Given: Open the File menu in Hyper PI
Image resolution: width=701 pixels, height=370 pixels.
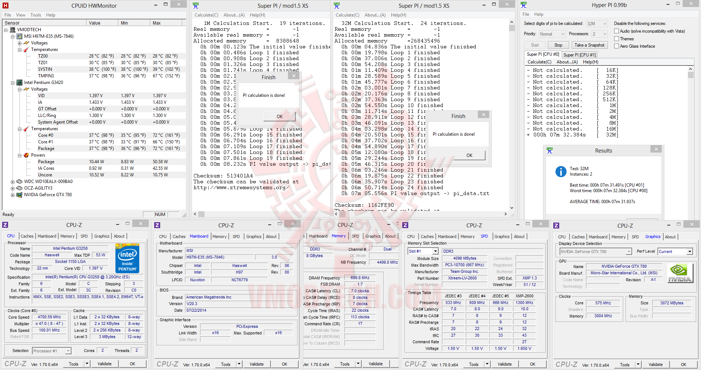Looking at the screenshot, I should point(526,14).
